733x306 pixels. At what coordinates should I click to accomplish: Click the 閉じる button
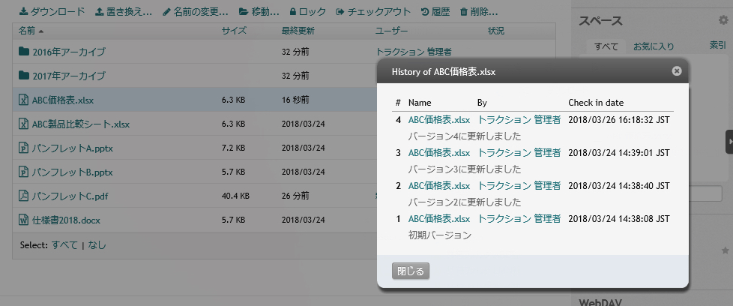point(411,271)
